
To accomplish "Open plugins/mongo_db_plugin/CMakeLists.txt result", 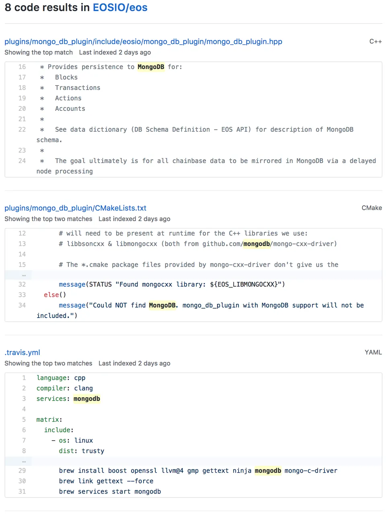I will [x=75, y=208].
